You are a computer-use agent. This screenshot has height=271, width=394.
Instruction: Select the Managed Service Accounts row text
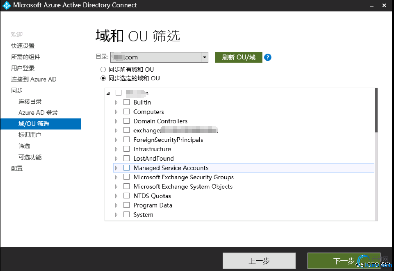pyautogui.click(x=171, y=168)
